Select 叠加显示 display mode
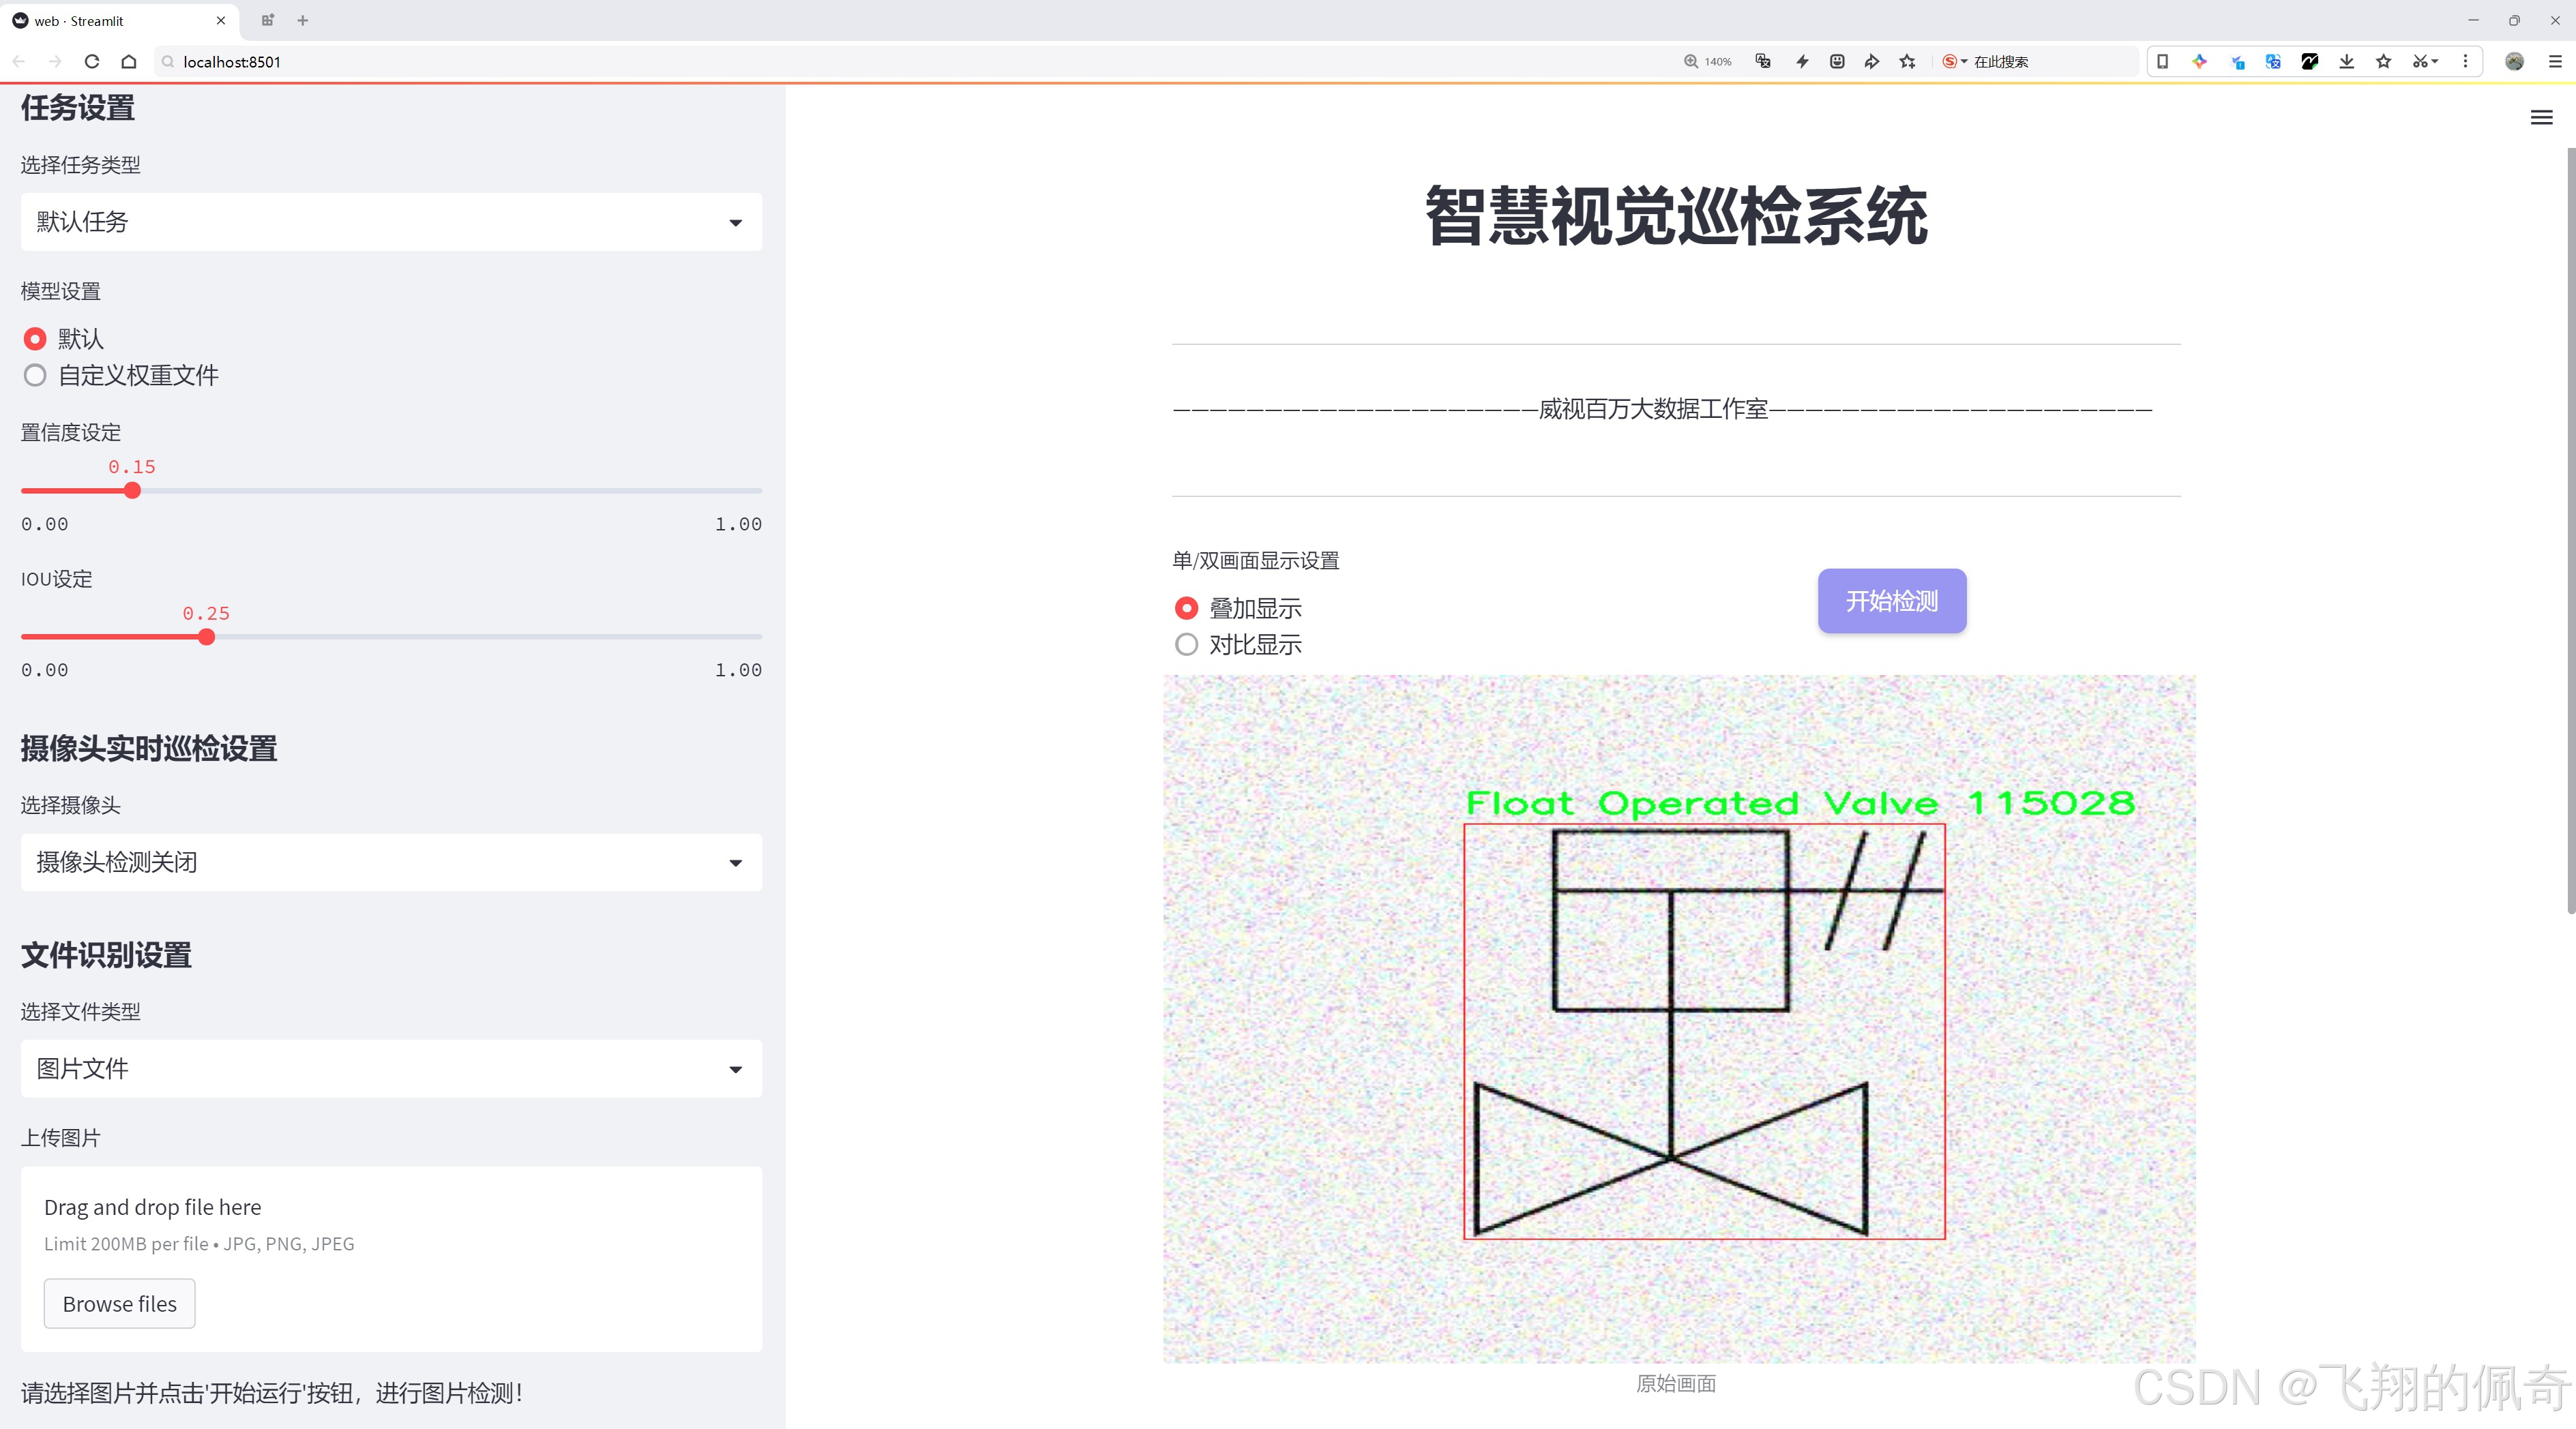The width and height of the screenshot is (2576, 1429). (1186, 607)
